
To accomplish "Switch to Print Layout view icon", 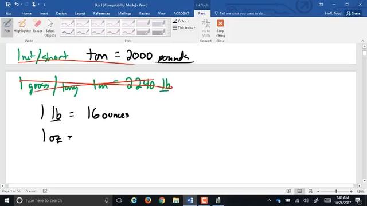I will point(299,191).
